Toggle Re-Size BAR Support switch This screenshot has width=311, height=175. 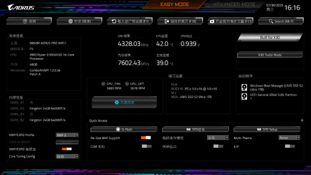click(146, 138)
